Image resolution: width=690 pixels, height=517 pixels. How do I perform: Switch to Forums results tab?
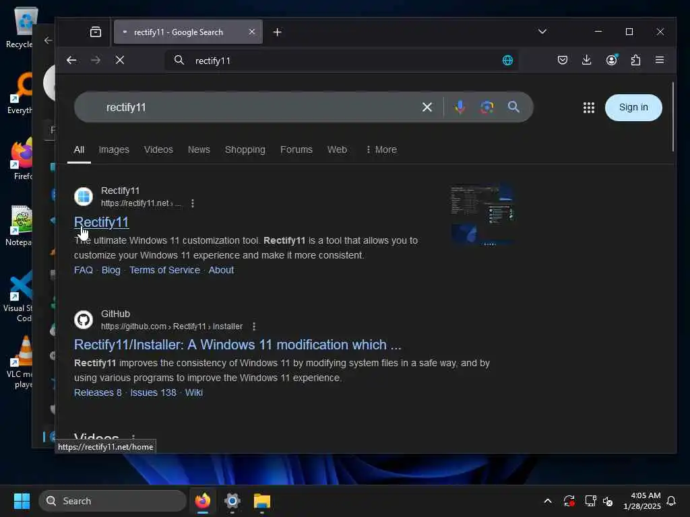[x=296, y=150]
